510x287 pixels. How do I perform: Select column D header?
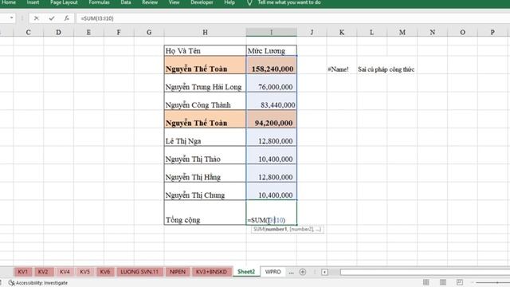coord(58,32)
